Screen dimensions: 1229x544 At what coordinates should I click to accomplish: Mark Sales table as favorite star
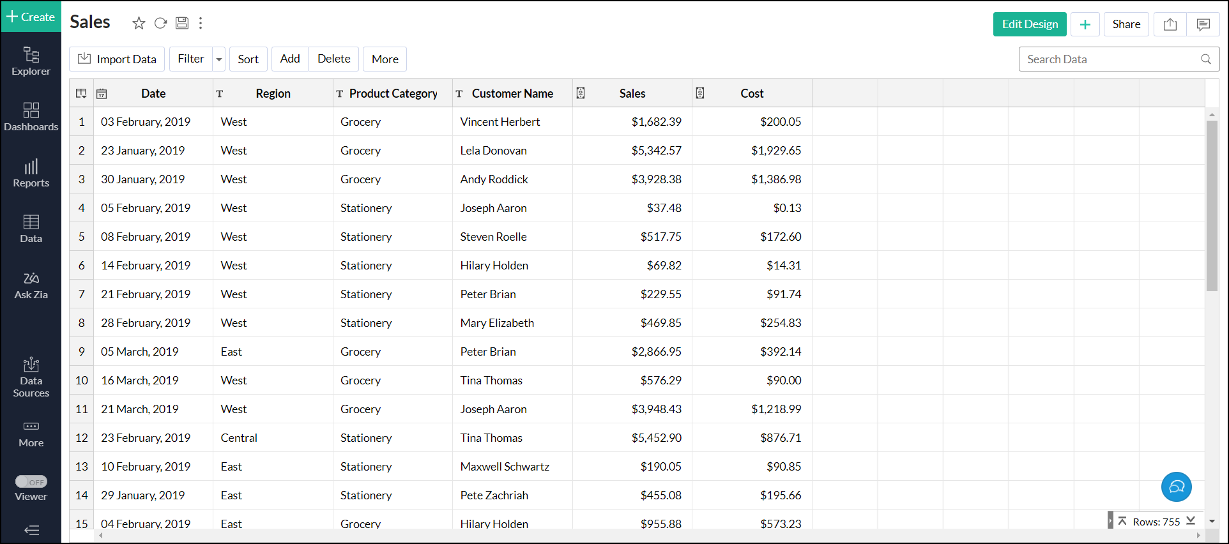[139, 24]
